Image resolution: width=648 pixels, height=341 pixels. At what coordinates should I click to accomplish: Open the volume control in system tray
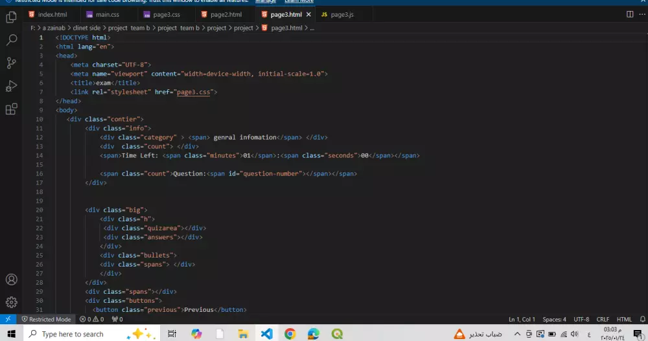(574, 334)
